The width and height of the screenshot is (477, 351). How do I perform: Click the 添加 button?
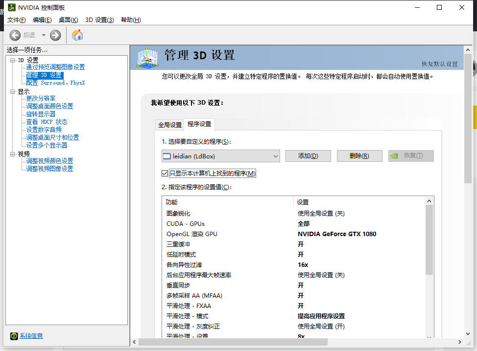pyautogui.click(x=308, y=156)
